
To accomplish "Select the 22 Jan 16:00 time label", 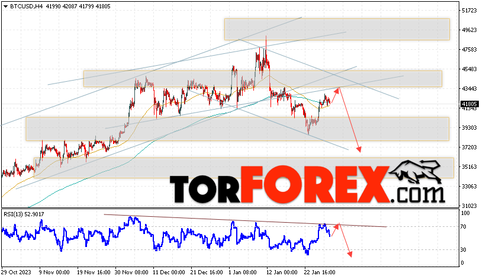I will tap(320, 272).
